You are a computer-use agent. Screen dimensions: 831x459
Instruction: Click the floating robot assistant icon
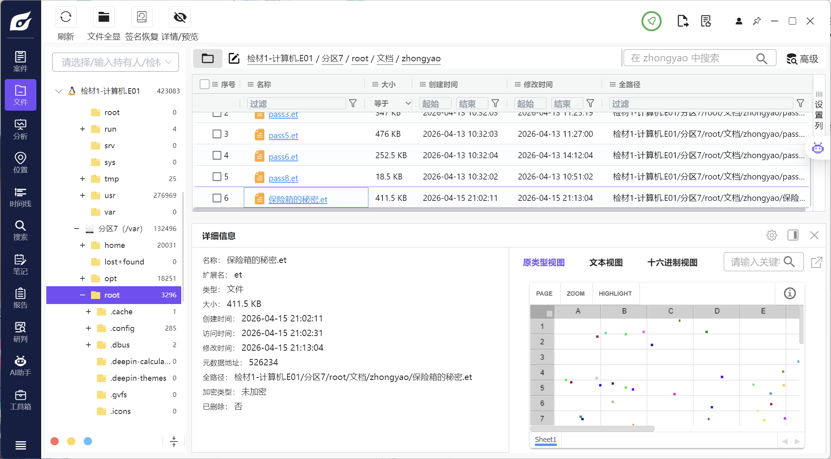(x=818, y=148)
